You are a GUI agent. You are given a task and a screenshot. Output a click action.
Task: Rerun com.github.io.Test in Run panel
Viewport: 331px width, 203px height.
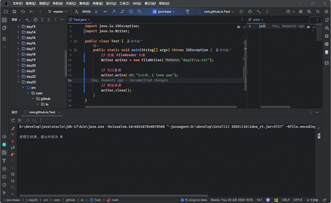click(13, 121)
